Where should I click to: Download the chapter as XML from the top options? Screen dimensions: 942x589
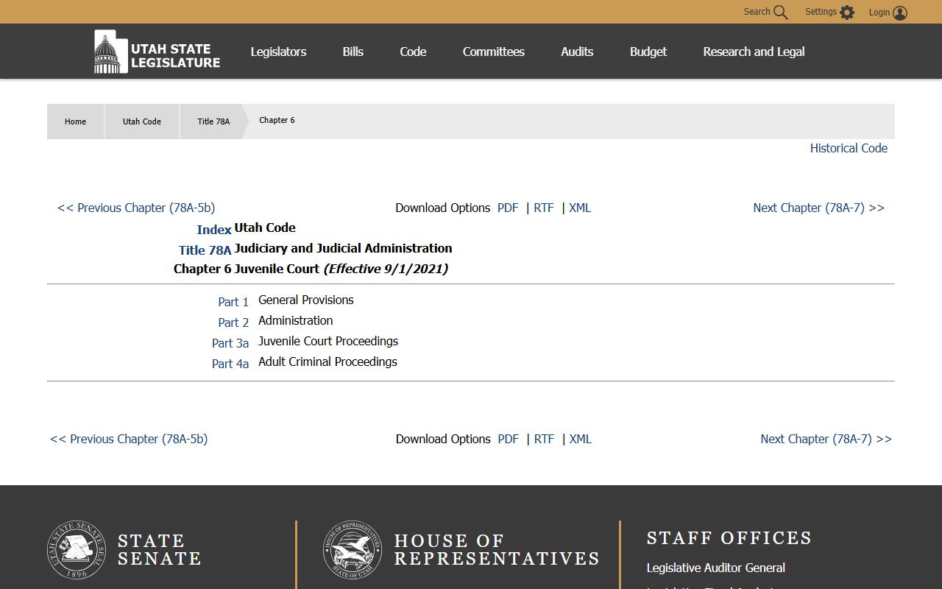pos(580,208)
